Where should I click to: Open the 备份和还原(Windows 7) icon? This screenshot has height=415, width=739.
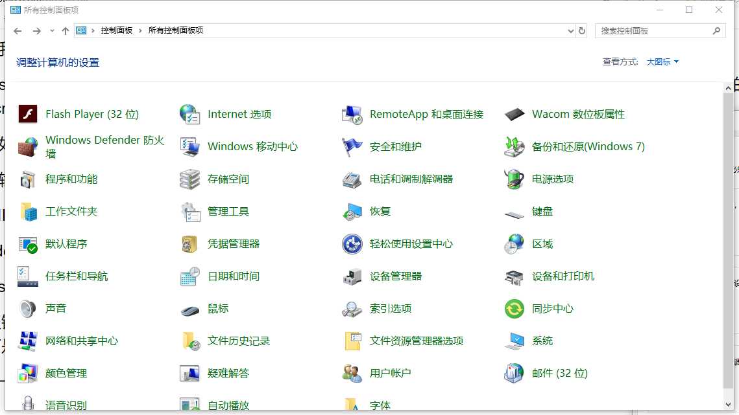515,146
